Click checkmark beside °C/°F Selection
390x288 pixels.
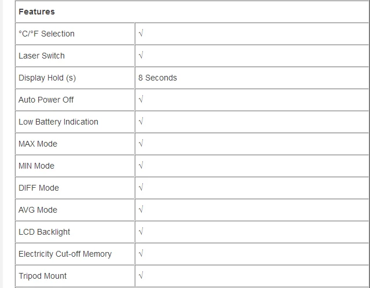(141, 34)
